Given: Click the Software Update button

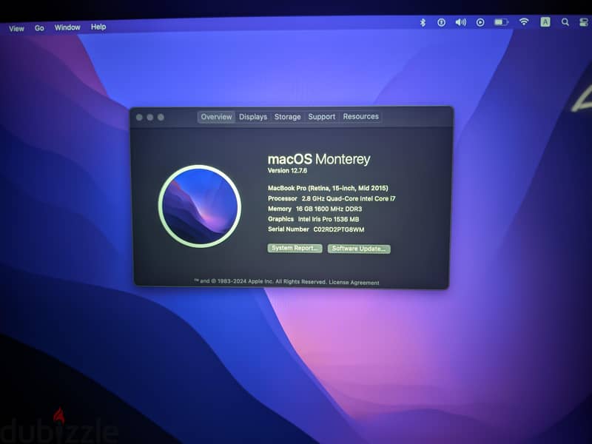Looking at the screenshot, I should click(x=359, y=249).
